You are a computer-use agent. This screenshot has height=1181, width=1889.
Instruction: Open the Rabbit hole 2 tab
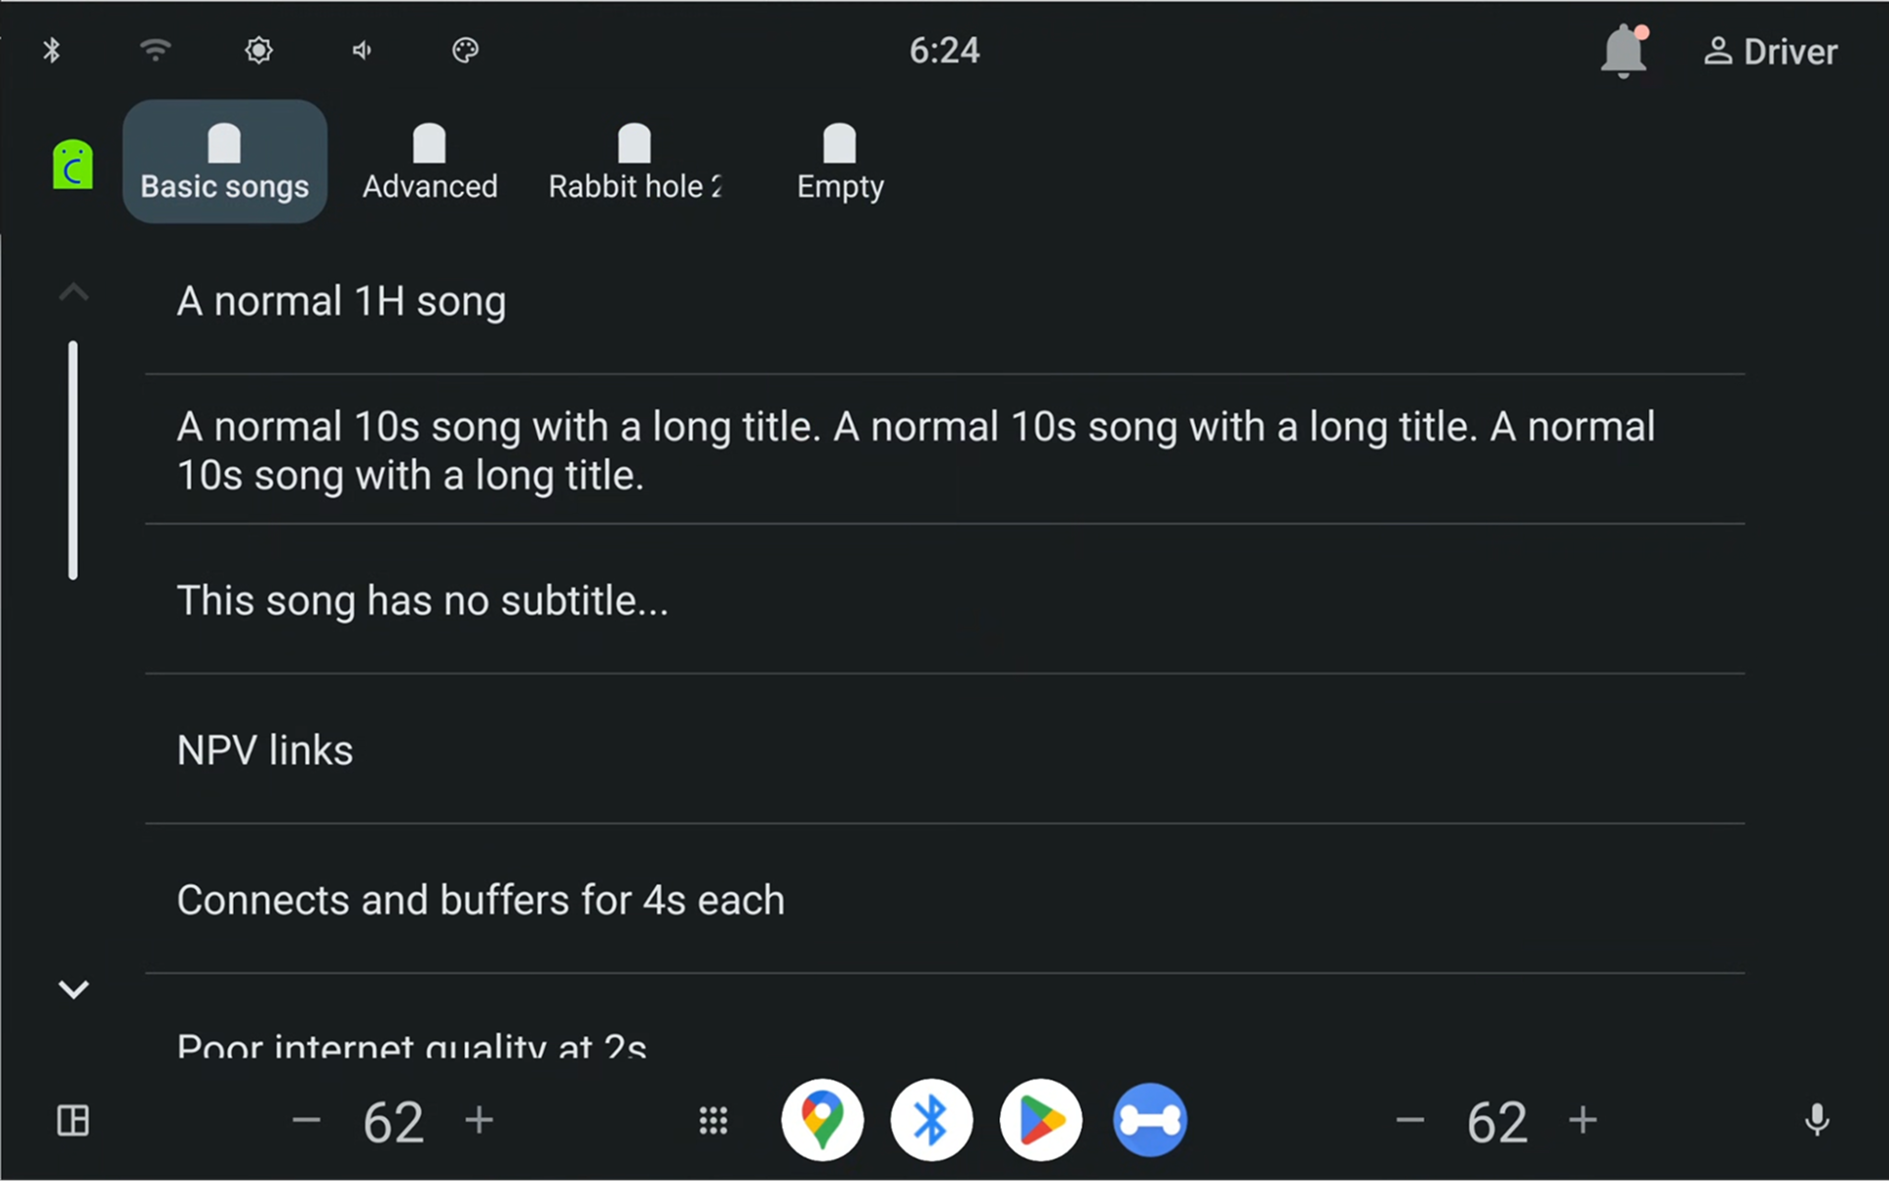click(x=634, y=162)
